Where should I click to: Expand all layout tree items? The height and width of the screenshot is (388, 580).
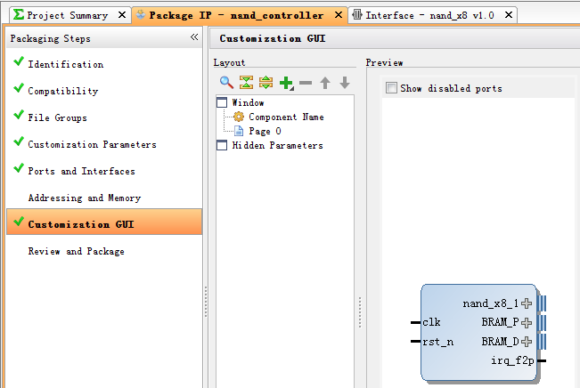pyautogui.click(x=265, y=83)
